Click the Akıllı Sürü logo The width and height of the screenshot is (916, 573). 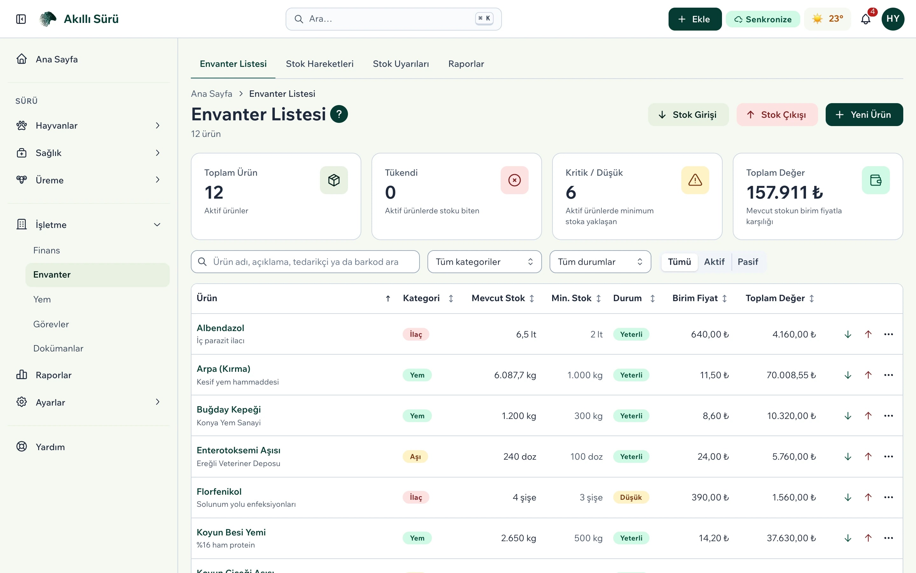79,19
